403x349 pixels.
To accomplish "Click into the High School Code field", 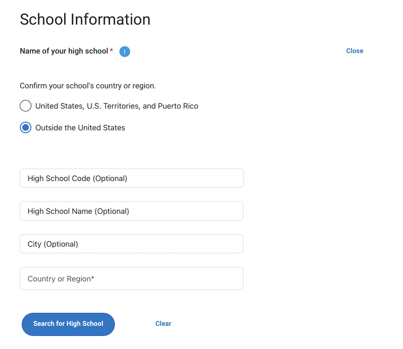I will [x=131, y=178].
